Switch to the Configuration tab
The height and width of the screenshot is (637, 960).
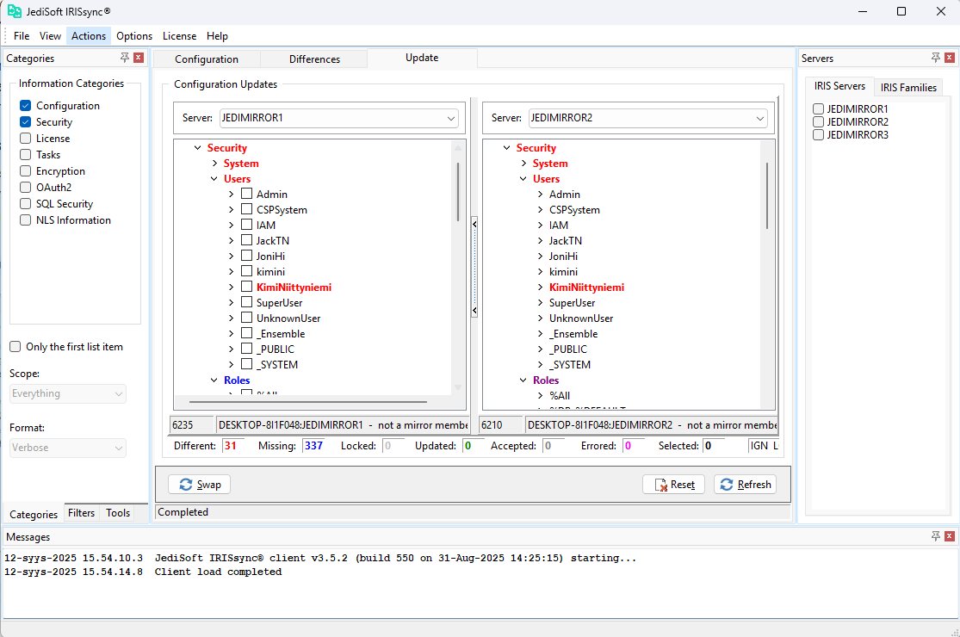(207, 59)
